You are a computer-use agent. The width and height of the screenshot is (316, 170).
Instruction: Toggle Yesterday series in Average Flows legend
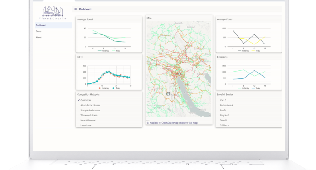(243, 51)
